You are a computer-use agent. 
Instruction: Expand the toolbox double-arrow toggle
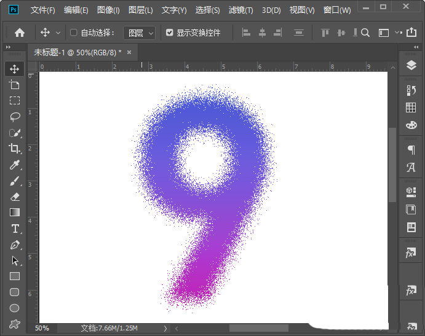point(8,47)
